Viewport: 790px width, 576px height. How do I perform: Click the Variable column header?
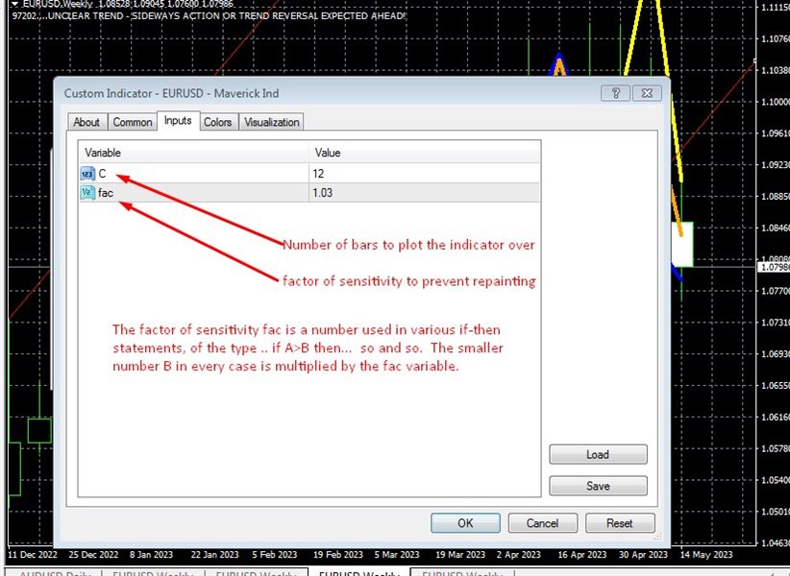click(x=193, y=153)
